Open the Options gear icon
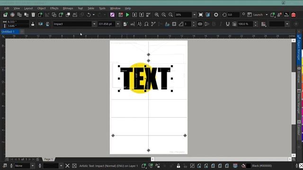 click(x=216, y=15)
